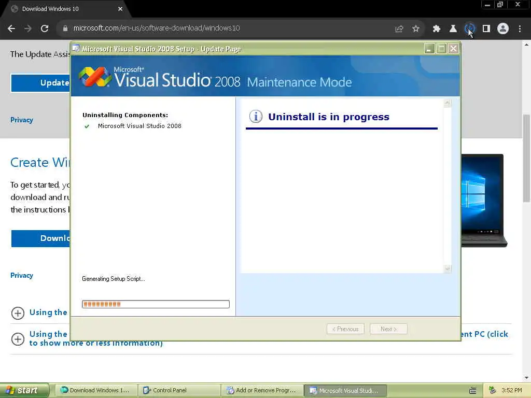
Task: Reload the Download Windows 10 page
Action: (x=45, y=29)
